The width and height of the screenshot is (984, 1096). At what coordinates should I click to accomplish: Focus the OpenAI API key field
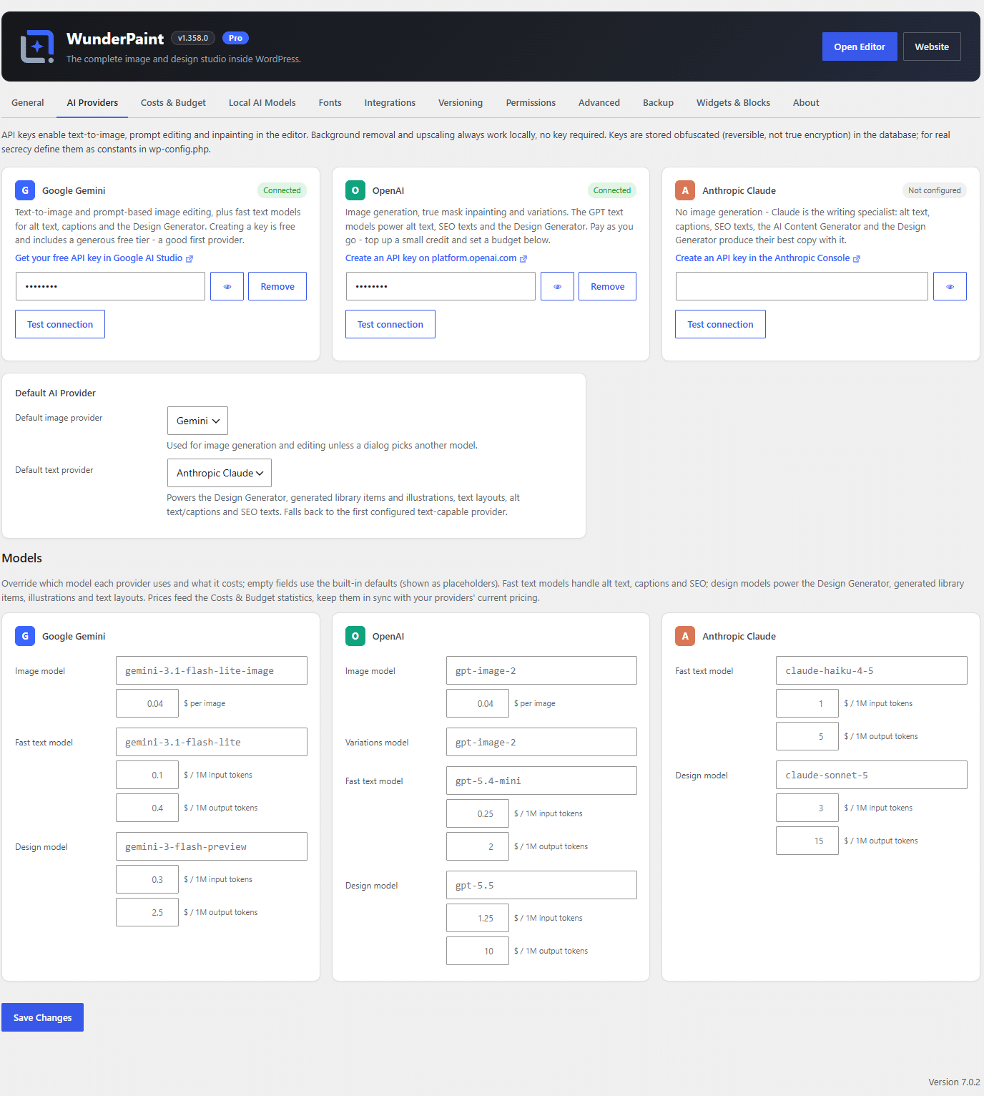click(x=441, y=286)
